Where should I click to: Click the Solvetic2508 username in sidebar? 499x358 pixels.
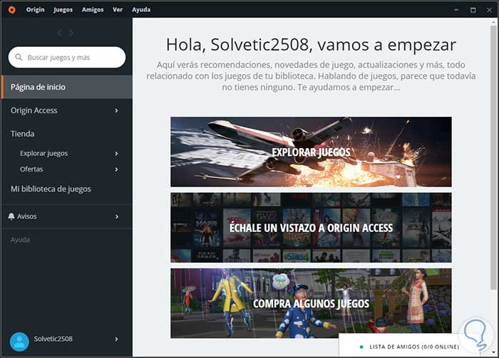tap(53, 339)
